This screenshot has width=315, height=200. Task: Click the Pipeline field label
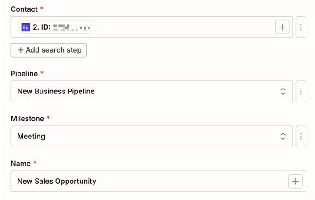coord(24,73)
